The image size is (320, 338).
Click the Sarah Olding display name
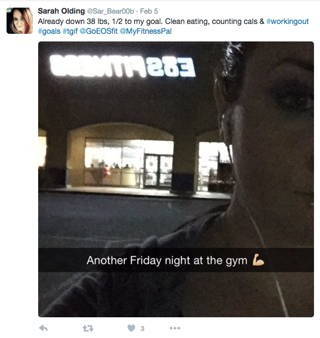tap(61, 11)
